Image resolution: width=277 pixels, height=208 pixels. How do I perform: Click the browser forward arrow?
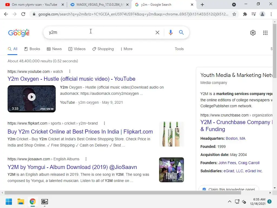(15, 14)
